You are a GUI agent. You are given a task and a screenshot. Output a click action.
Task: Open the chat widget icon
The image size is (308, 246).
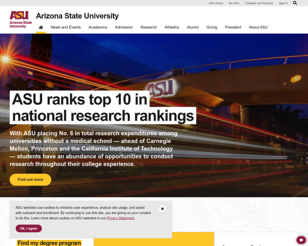point(301,240)
